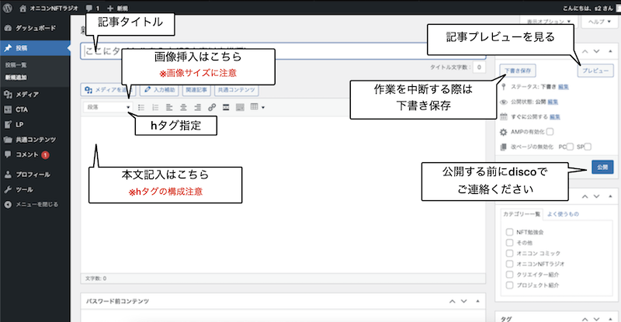
Task: Check the その他 category
Action: point(509,242)
